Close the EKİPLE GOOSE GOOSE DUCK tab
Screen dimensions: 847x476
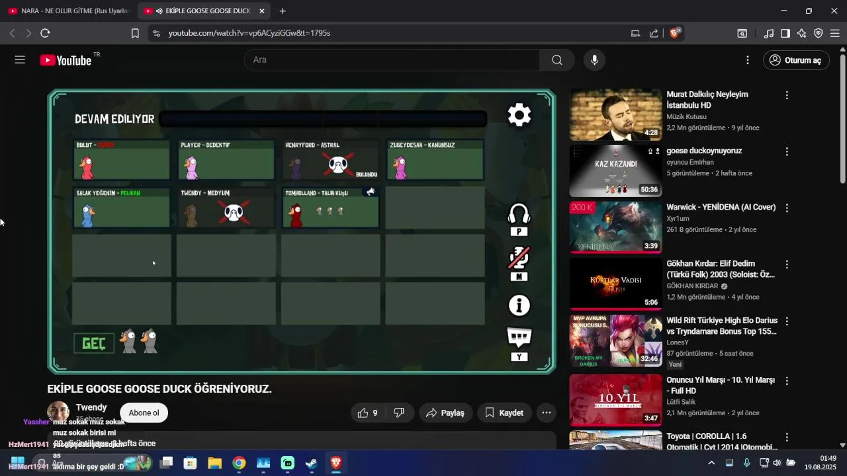tap(262, 11)
